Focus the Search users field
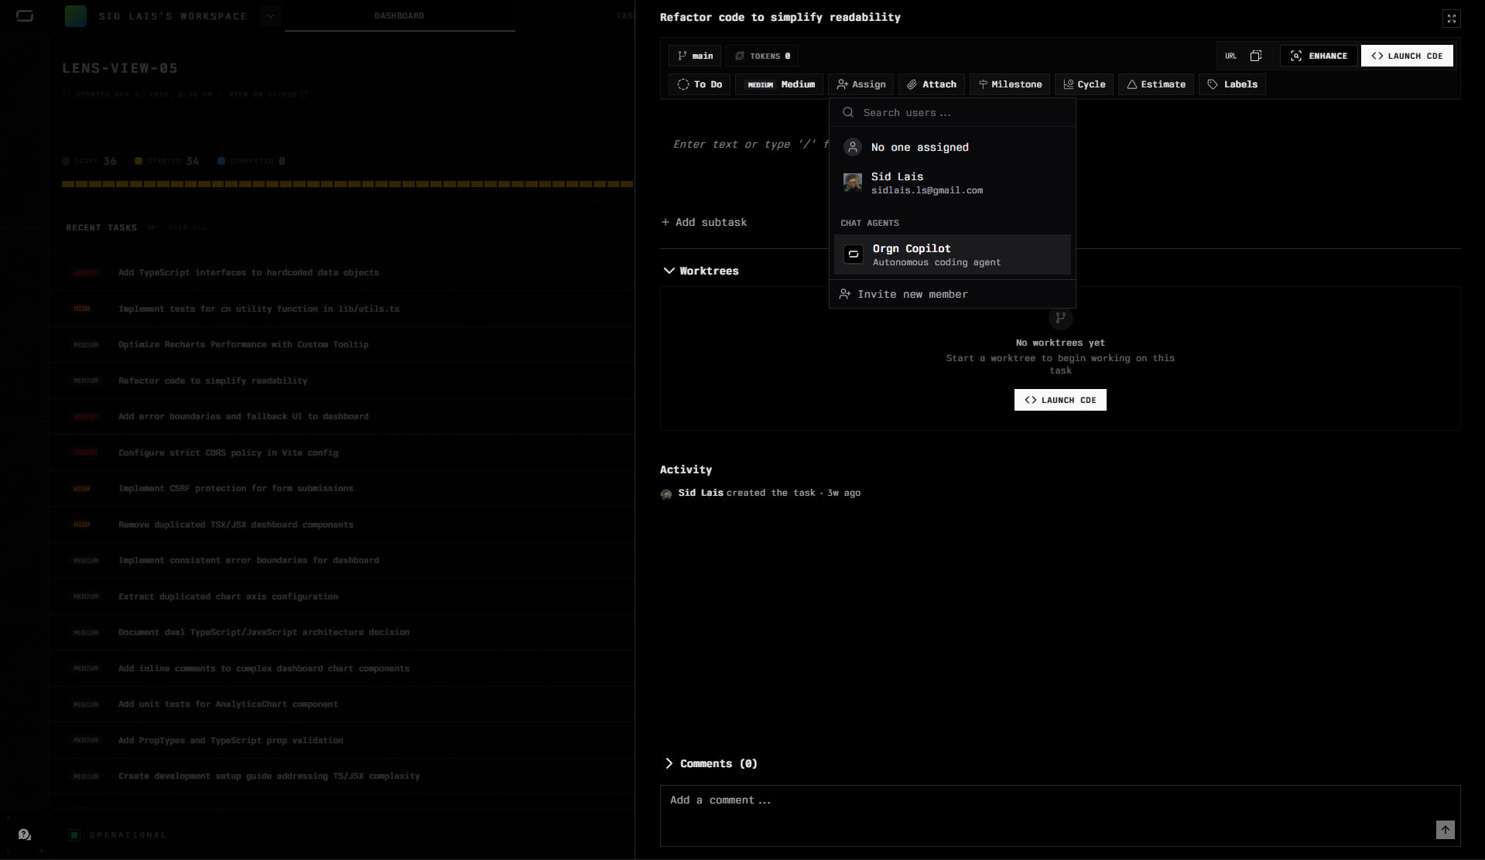 coord(953,113)
